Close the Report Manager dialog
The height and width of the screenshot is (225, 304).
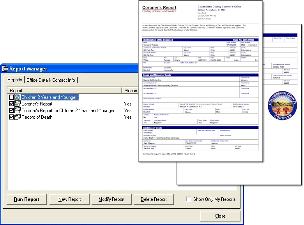click(x=220, y=216)
